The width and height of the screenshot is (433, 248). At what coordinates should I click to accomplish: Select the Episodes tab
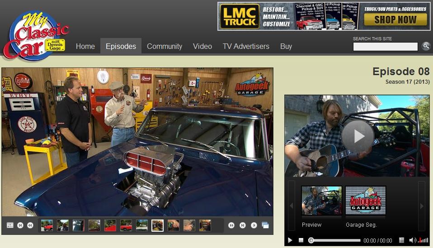[x=121, y=46]
